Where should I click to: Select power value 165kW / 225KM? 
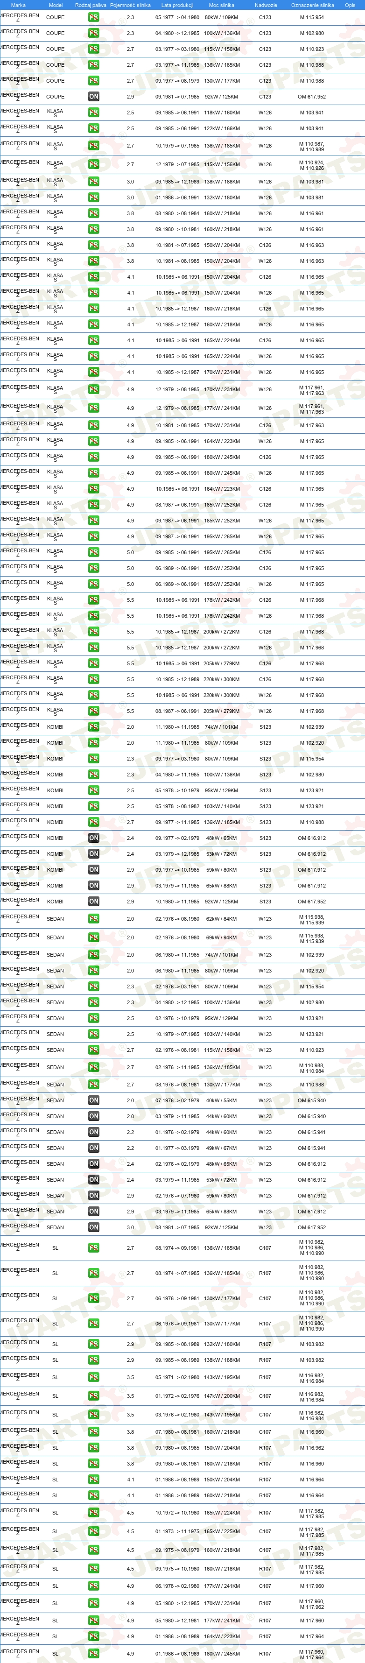pos(222,1532)
